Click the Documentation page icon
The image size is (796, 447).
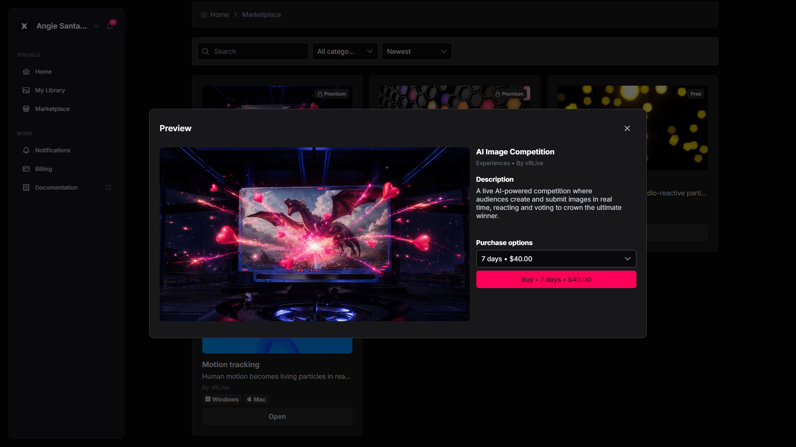coord(26,187)
